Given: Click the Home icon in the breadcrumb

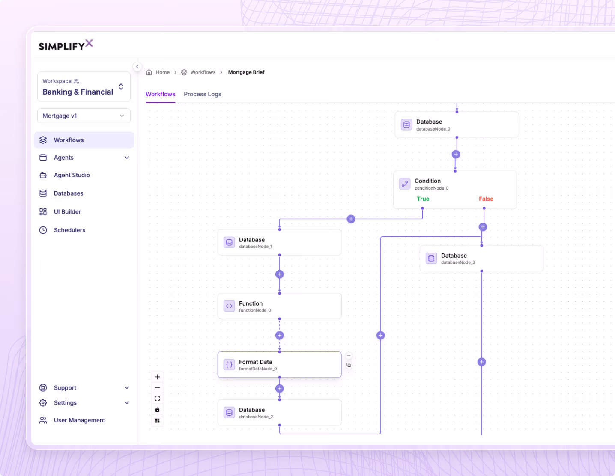Looking at the screenshot, I should click(x=149, y=72).
